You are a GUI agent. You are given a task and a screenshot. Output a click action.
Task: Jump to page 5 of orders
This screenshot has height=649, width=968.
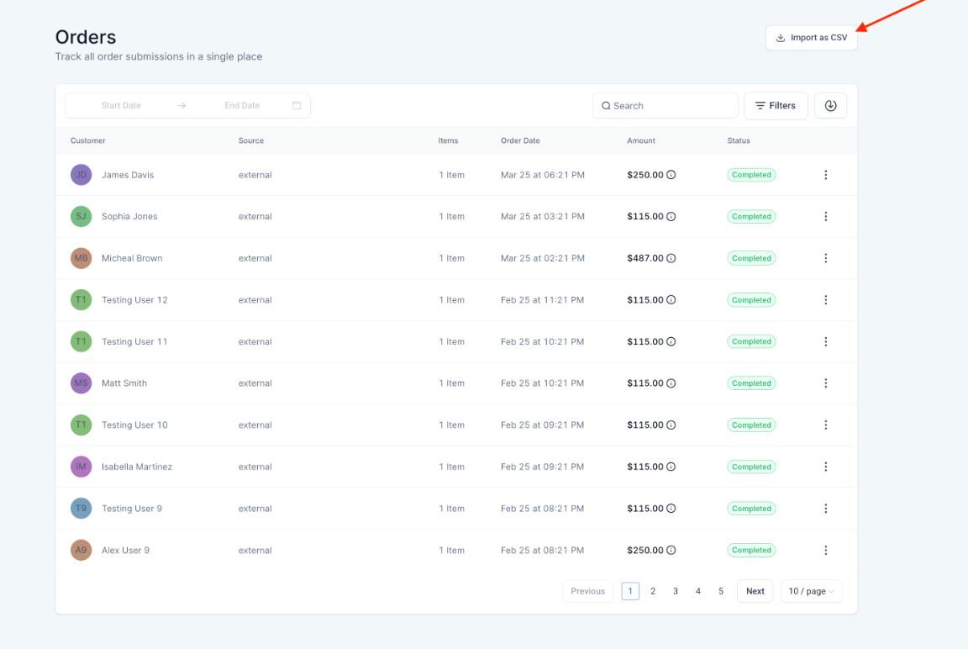click(721, 591)
